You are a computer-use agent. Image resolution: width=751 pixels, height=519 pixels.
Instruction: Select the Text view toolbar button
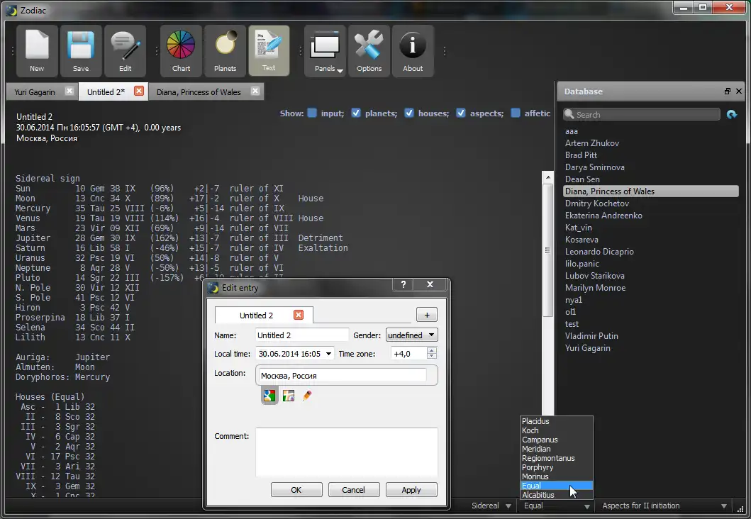[x=269, y=51]
